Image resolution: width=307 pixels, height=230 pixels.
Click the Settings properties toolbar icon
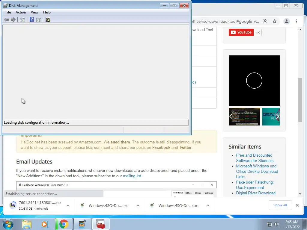coord(48,19)
